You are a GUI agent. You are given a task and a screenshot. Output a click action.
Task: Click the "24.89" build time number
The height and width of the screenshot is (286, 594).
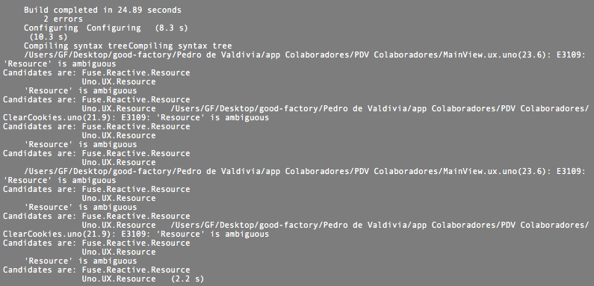pyautogui.click(x=130, y=10)
